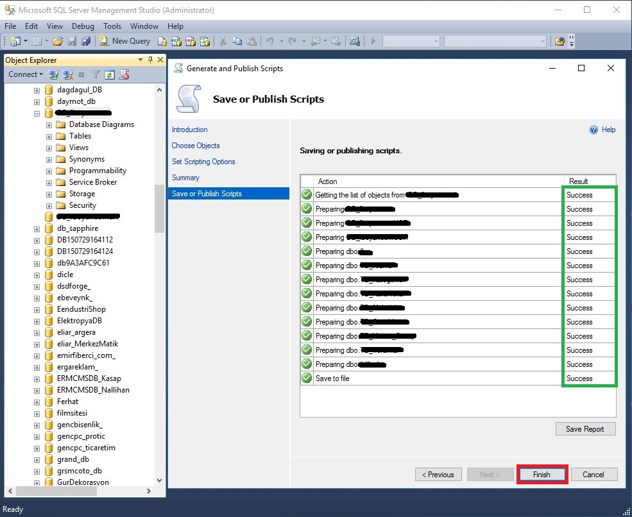Click the DMX query toolbar icon
This screenshot has width=632, height=517.
[191, 40]
